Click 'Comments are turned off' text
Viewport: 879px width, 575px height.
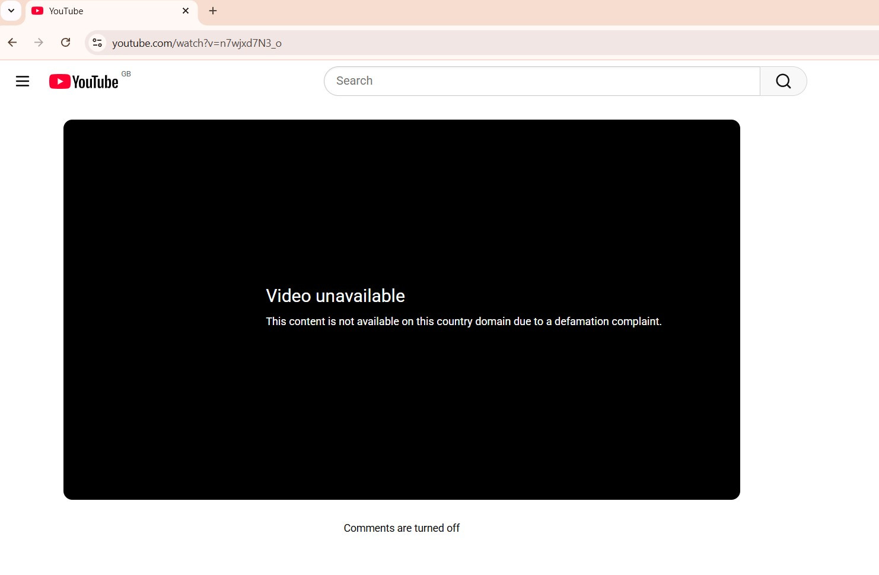coord(402,528)
